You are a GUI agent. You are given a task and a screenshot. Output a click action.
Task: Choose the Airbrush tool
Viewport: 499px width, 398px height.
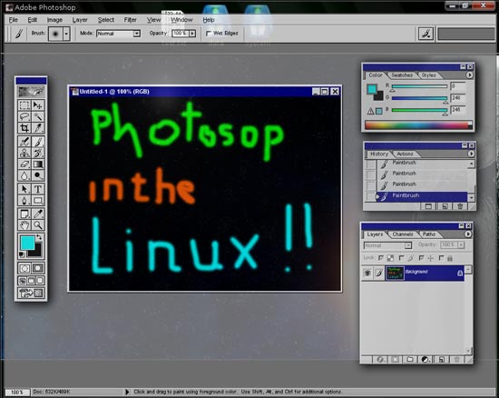pos(24,142)
